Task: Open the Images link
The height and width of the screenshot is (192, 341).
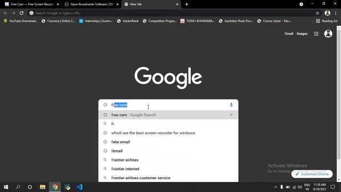Action: 302,34
